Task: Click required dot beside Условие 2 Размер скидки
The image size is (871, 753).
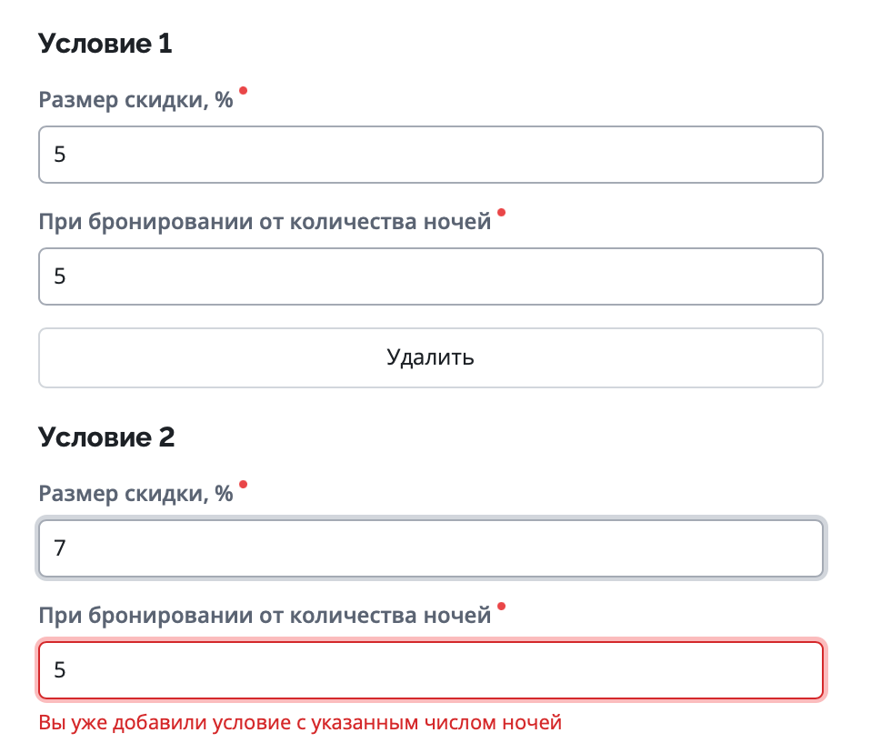Action: pos(243,485)
